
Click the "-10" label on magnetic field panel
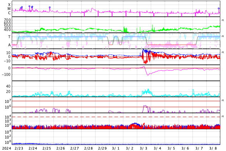click(7, 61)
